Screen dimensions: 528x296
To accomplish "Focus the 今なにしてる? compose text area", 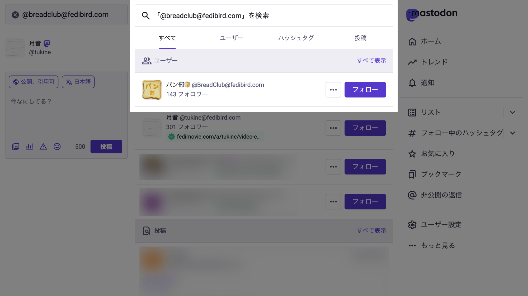I will [66, 113].
